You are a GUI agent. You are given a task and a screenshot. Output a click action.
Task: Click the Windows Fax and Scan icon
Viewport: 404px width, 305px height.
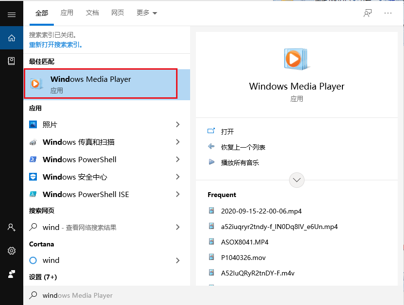coord(33,142)
